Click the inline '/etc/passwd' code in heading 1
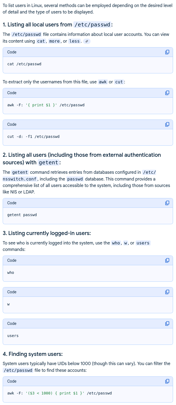Screen dimensions: 176x405 92,25
